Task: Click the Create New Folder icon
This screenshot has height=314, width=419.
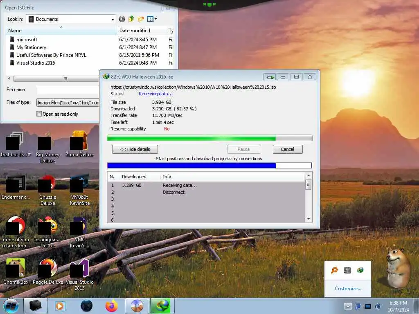Action: [x=141, y=19]
